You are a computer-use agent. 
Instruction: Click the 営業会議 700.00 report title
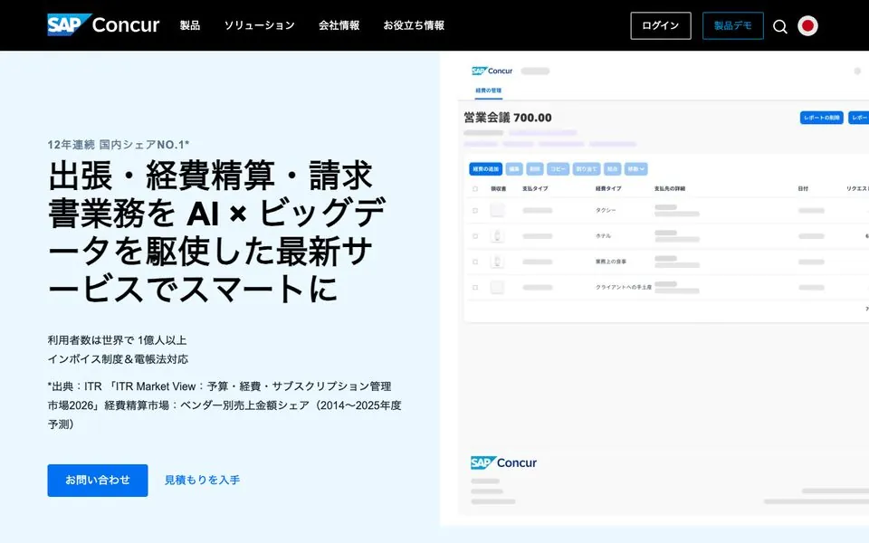point(508,118)
